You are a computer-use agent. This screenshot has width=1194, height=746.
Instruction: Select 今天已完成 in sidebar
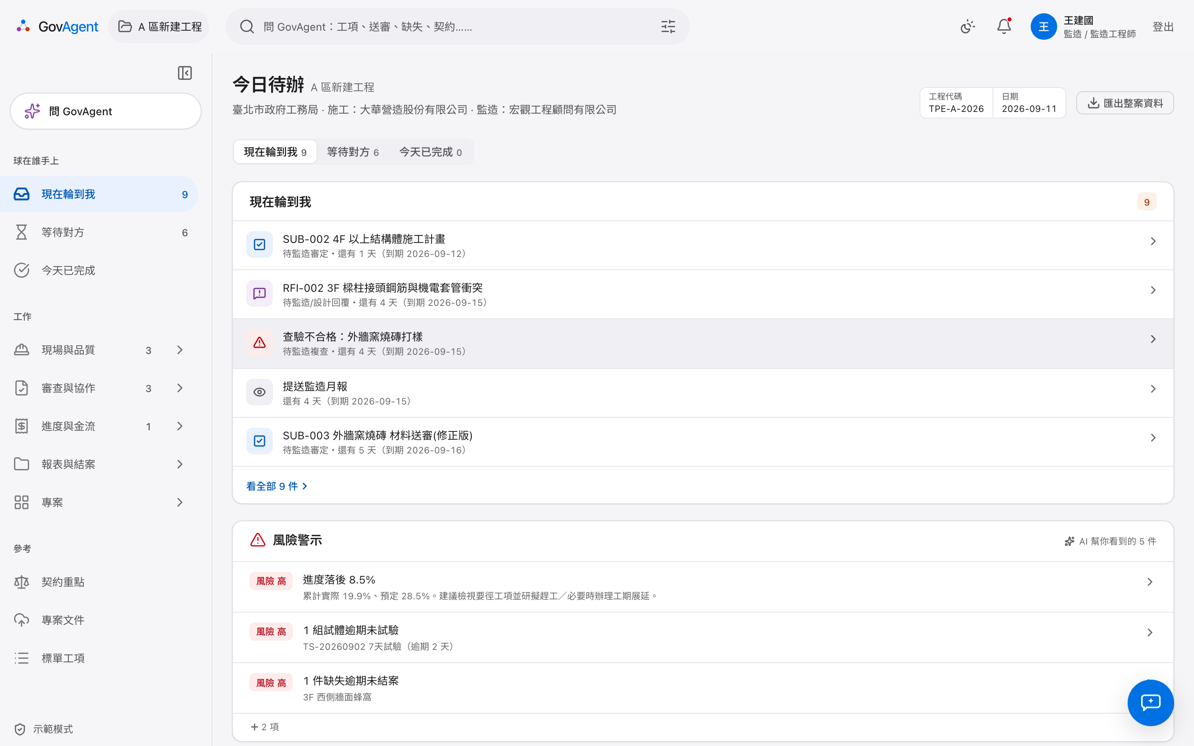pos(99,270)
